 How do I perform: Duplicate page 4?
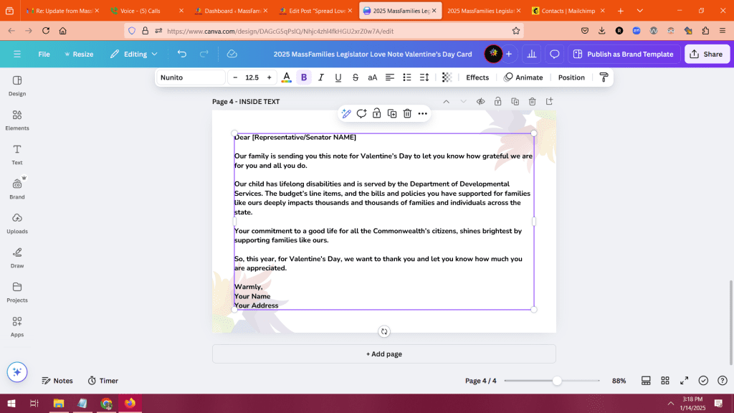pyautogui.click(x=515, y=102)
